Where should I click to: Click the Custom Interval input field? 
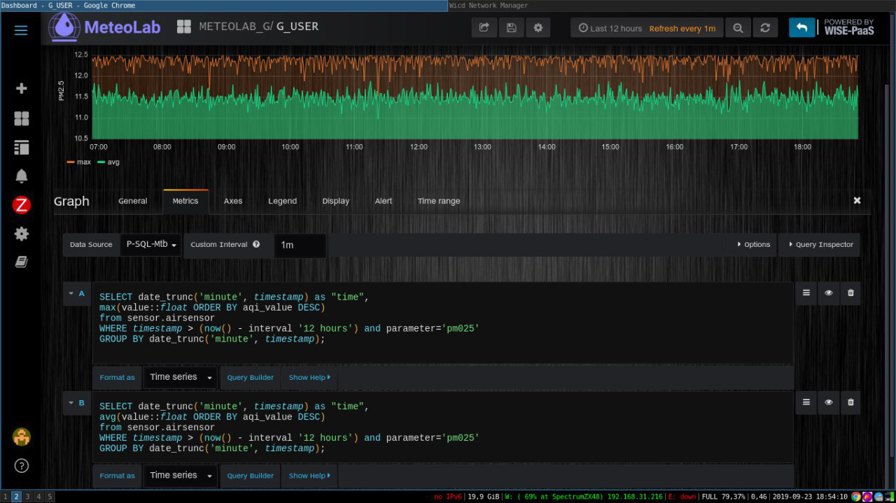300,245
